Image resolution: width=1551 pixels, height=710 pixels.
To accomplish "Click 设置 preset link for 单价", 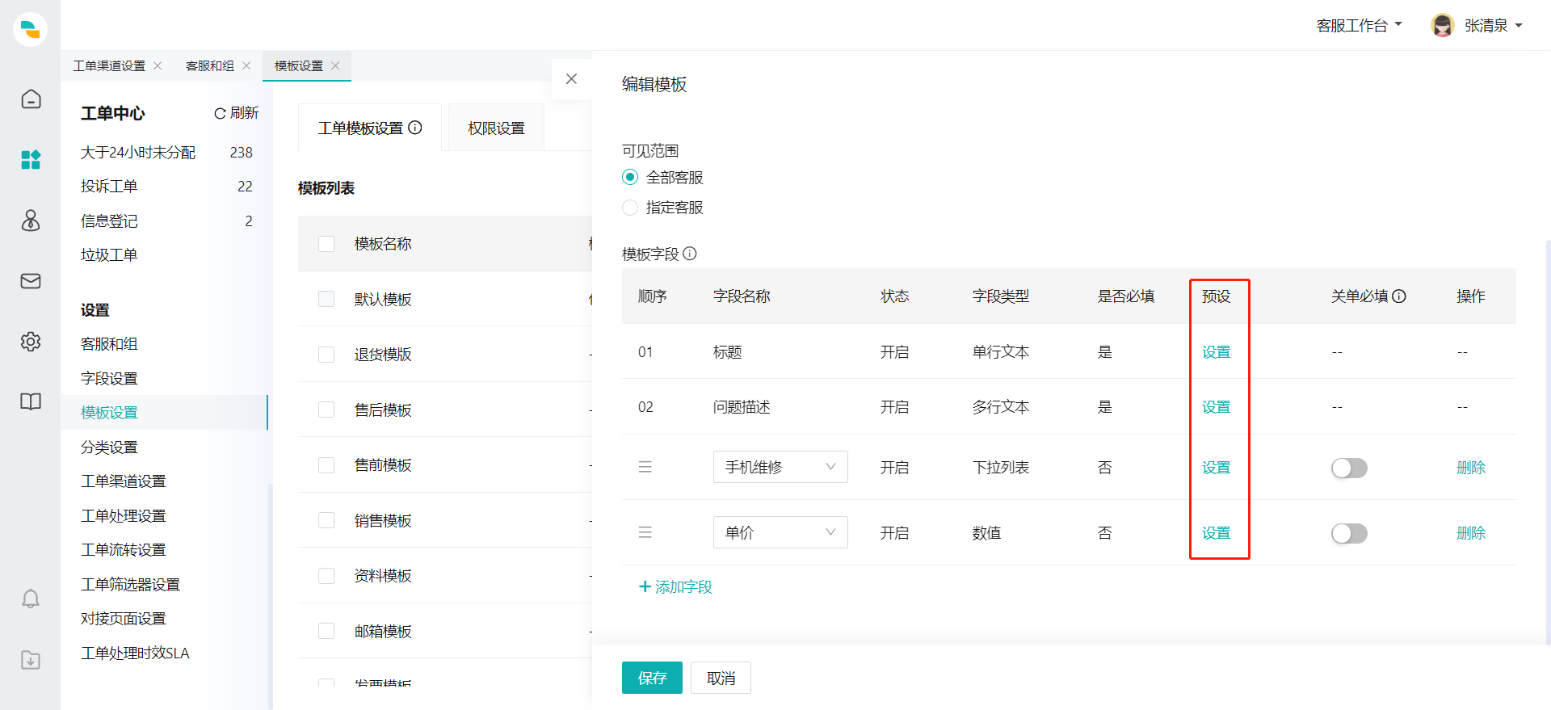I will pyautogui.click(x=1216, y=532).
